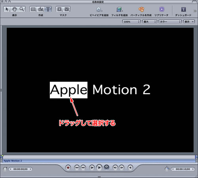Open the view options dropdown
Screen dimensions: 198x178
tap(189, 22)
